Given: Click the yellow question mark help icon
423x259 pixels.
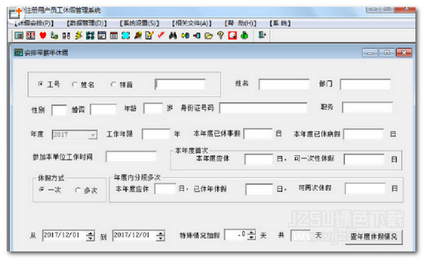Looking at the screenshot, I should click(x=220, y=36).
